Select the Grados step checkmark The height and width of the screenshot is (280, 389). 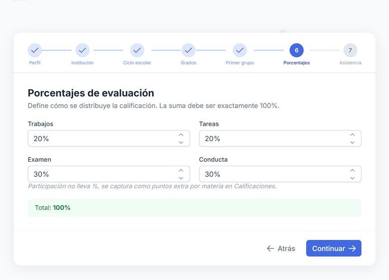pyautogui.click(x=188, y=50)
